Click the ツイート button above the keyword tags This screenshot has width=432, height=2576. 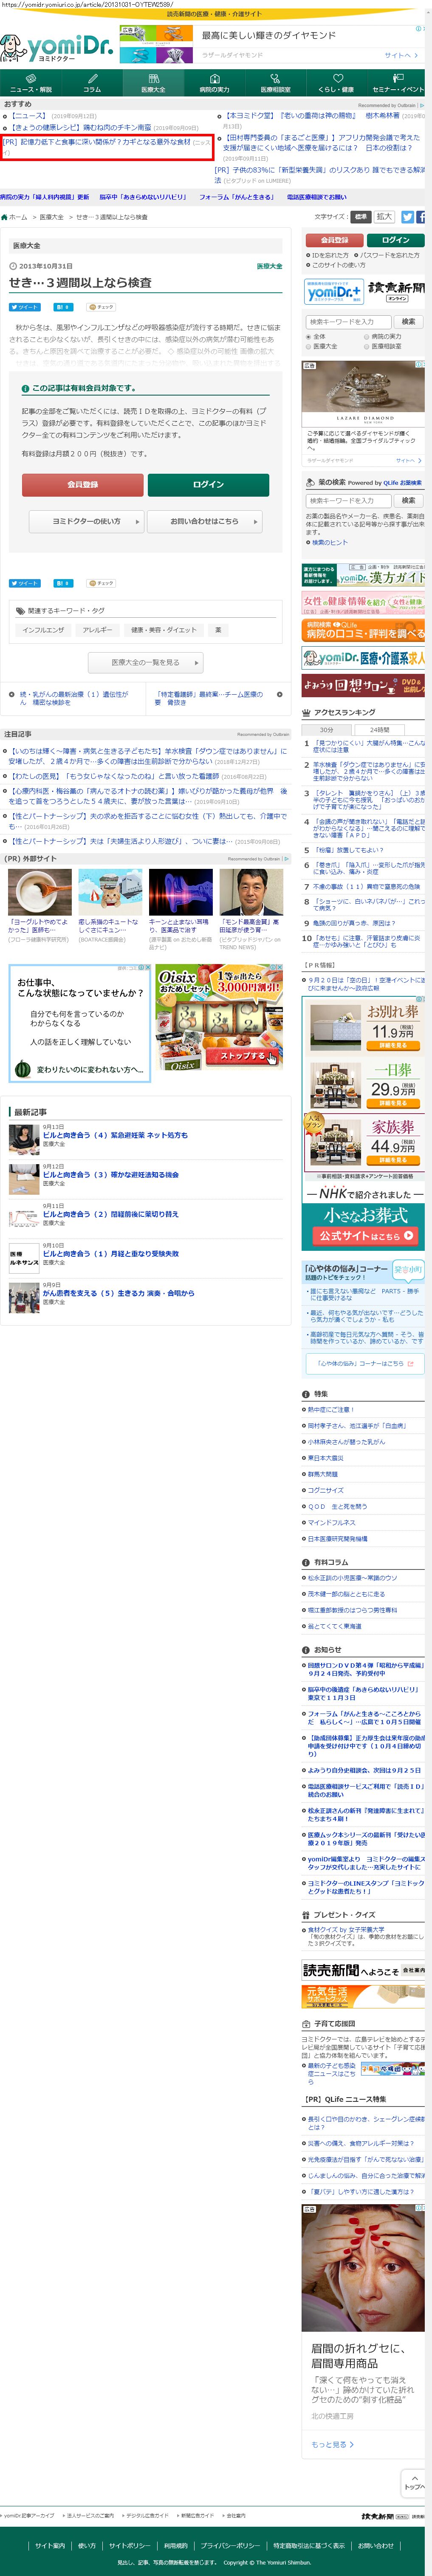click(x=25, y=583)
